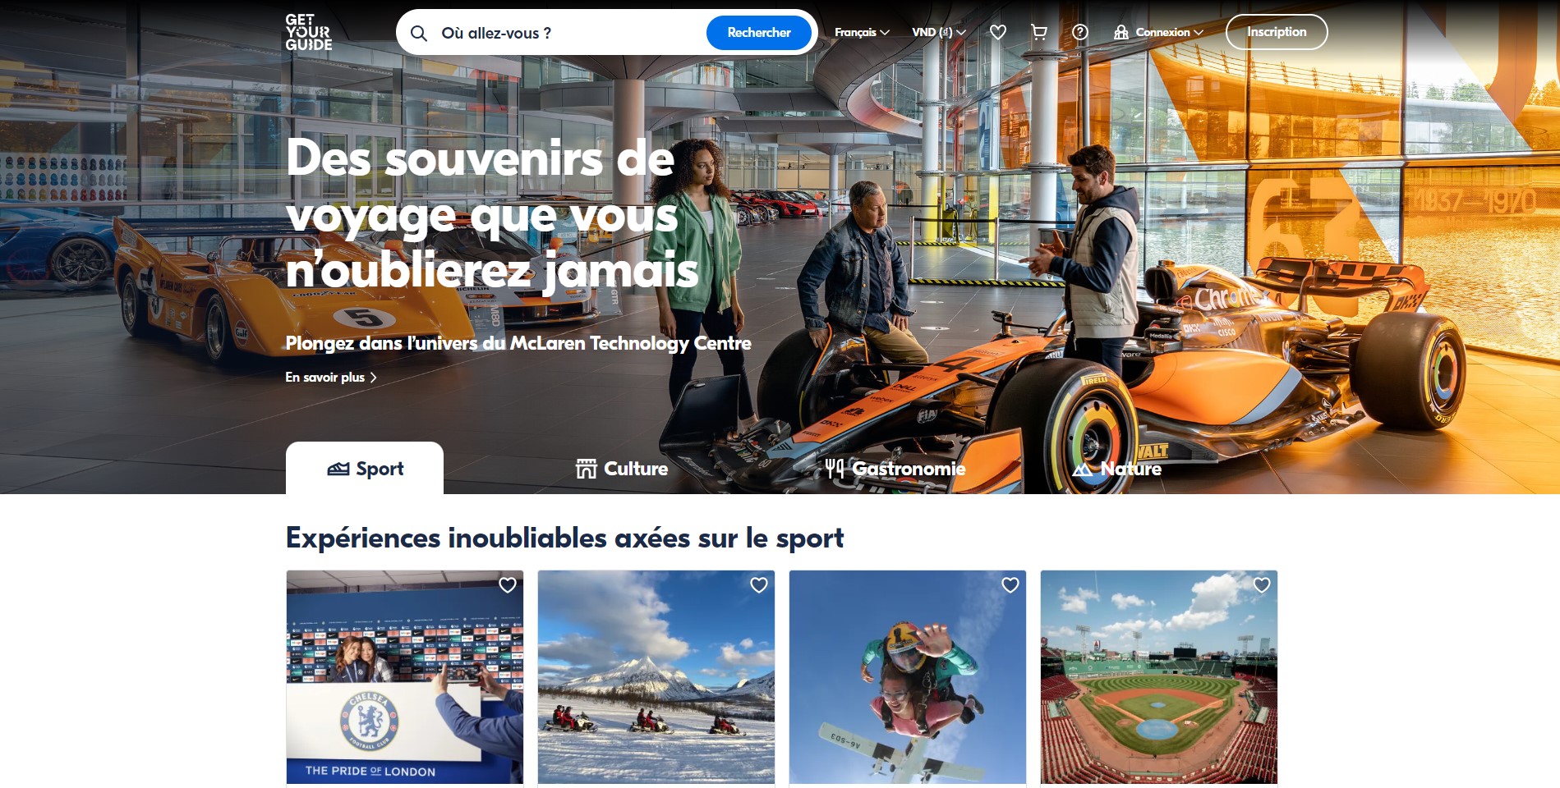Select the Sport tab
Image resolution: width=1560 pixels, height=788 pixels.
365,468
